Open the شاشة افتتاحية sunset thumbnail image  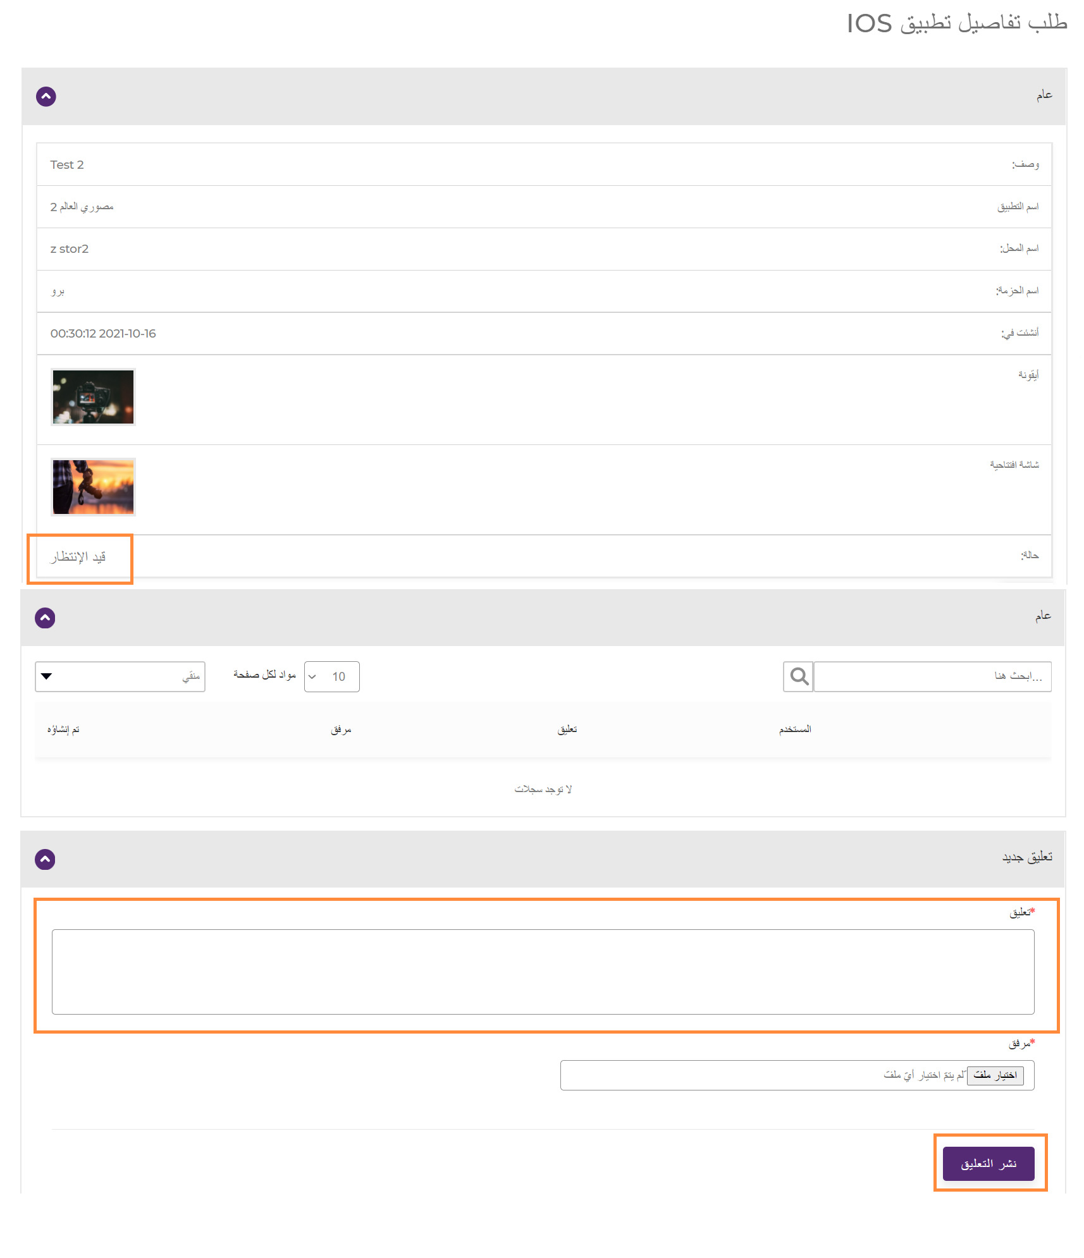pyautogui.click(x=93, y=487)
